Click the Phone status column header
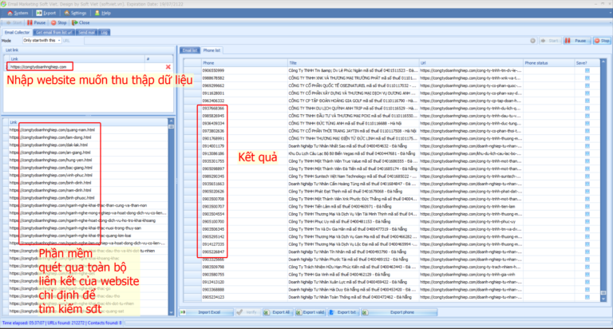Screen dimensions: 613x329 (548, 62)
